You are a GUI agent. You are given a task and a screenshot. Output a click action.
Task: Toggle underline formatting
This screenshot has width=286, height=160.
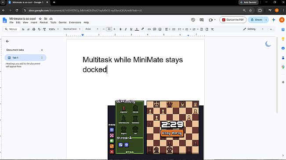pos(131,29)
